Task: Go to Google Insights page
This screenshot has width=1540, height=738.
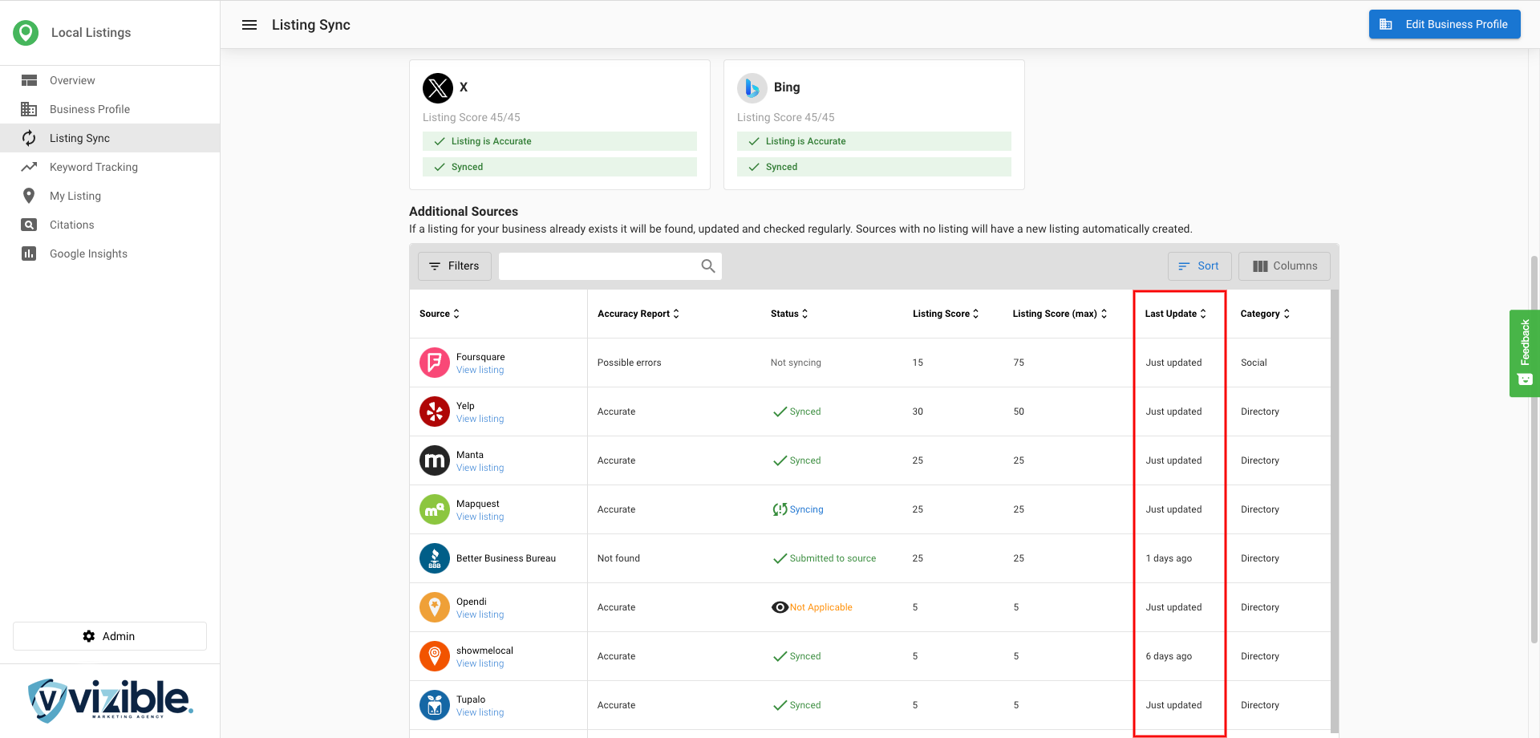Action: point(88,253)
